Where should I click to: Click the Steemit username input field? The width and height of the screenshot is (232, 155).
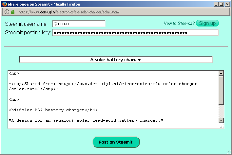[79, 24]
